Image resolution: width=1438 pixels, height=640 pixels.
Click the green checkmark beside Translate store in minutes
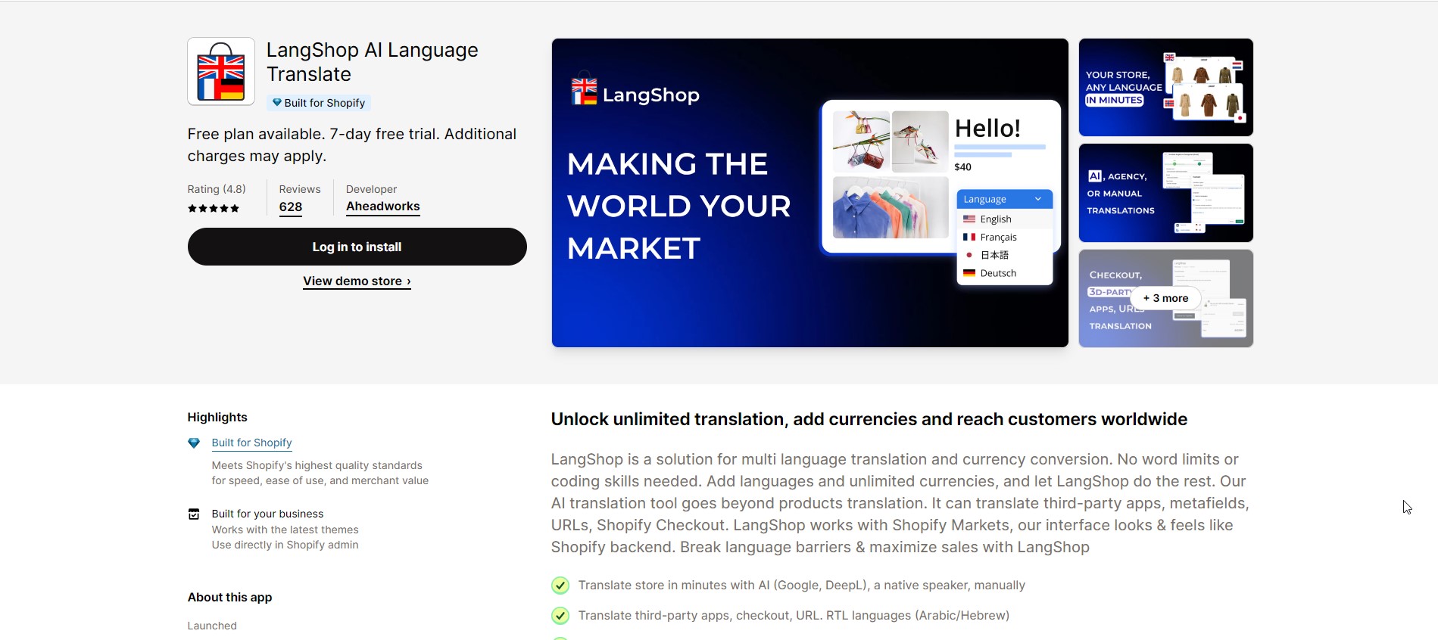(x=560, y=586)
